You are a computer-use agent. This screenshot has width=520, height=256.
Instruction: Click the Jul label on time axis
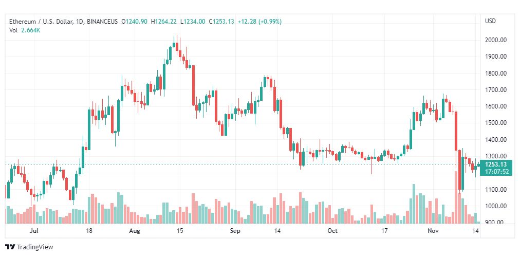[x=33, y=231]
